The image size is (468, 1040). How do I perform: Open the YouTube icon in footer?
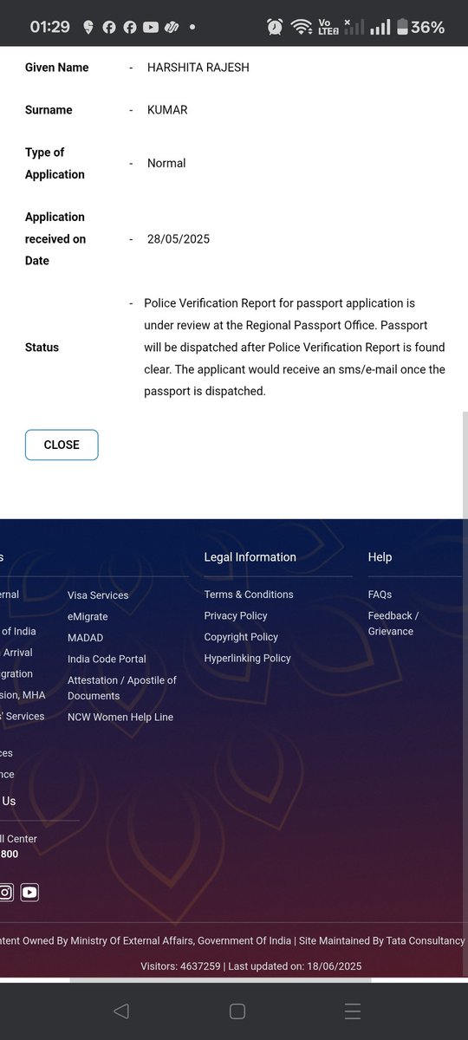pyautogui.click(x=29, y=892)
